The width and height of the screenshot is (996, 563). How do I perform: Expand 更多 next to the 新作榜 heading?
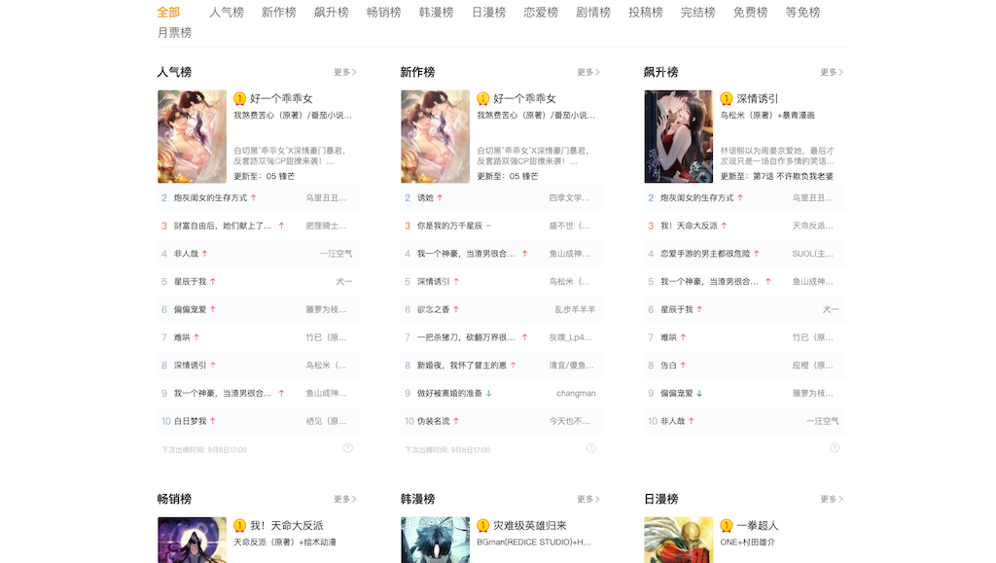tap(588, 72)
